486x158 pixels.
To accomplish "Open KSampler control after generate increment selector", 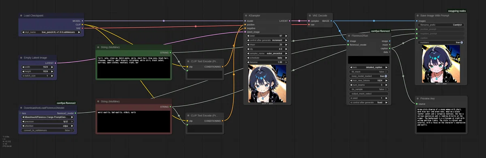I will [267, 40].
